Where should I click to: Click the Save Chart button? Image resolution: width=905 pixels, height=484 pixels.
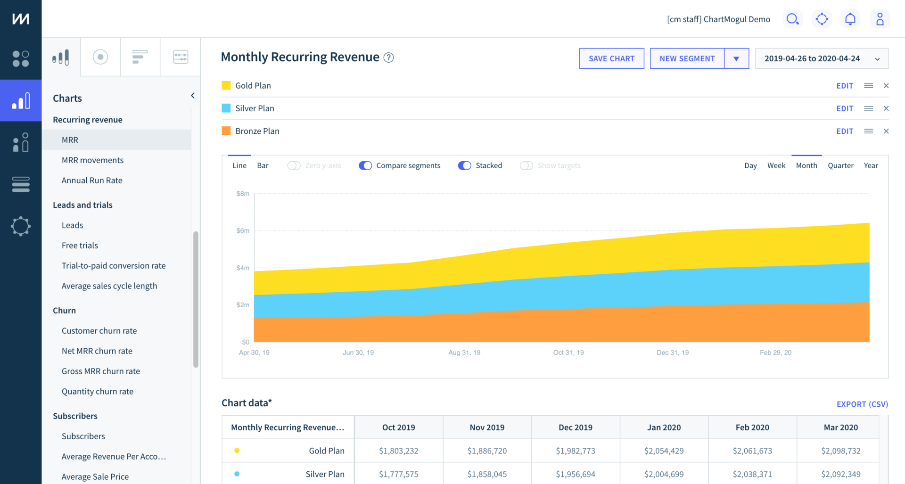[x=611, y=58]
